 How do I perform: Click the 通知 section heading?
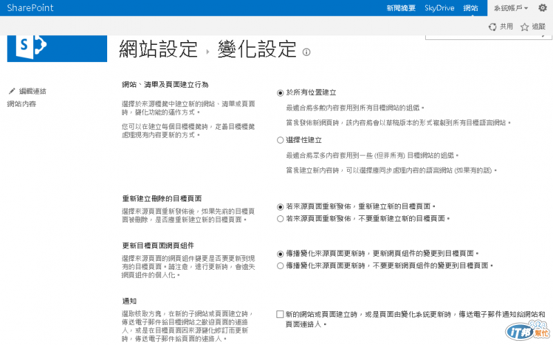[x=129, y=301]
